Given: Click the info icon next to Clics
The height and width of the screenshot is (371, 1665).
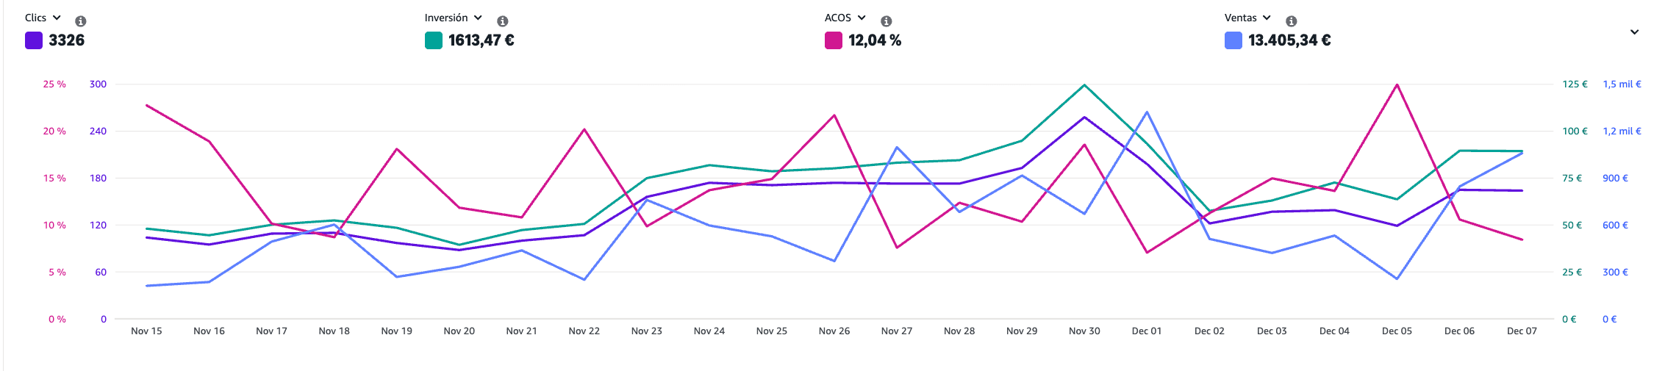Looking at the screenshot, I should (x=81, y=21).
